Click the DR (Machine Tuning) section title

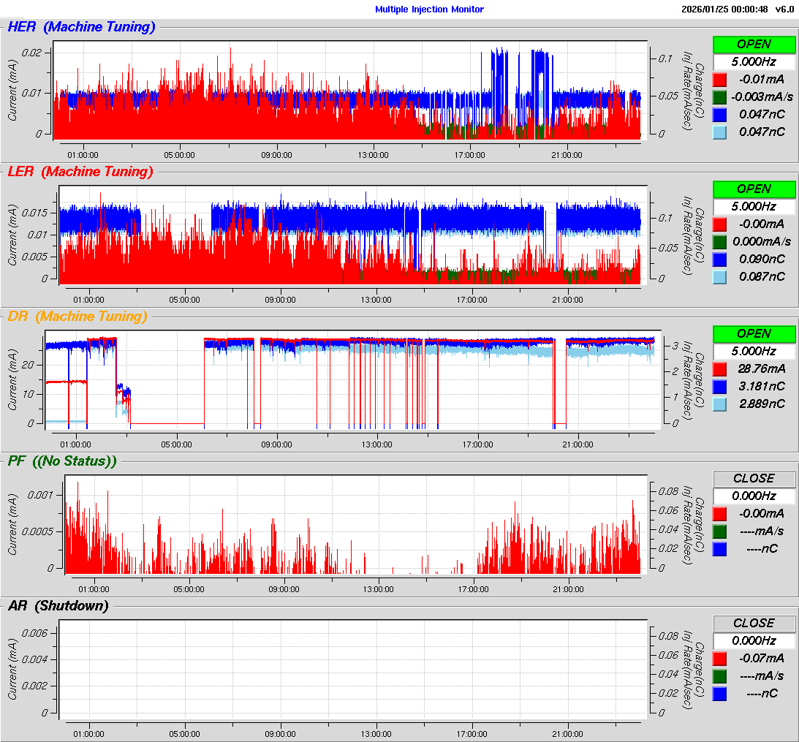77,317
